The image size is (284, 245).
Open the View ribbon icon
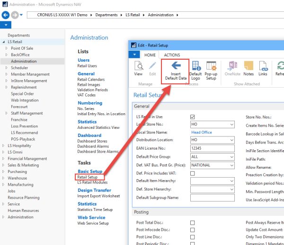click(x=138, y=66)
